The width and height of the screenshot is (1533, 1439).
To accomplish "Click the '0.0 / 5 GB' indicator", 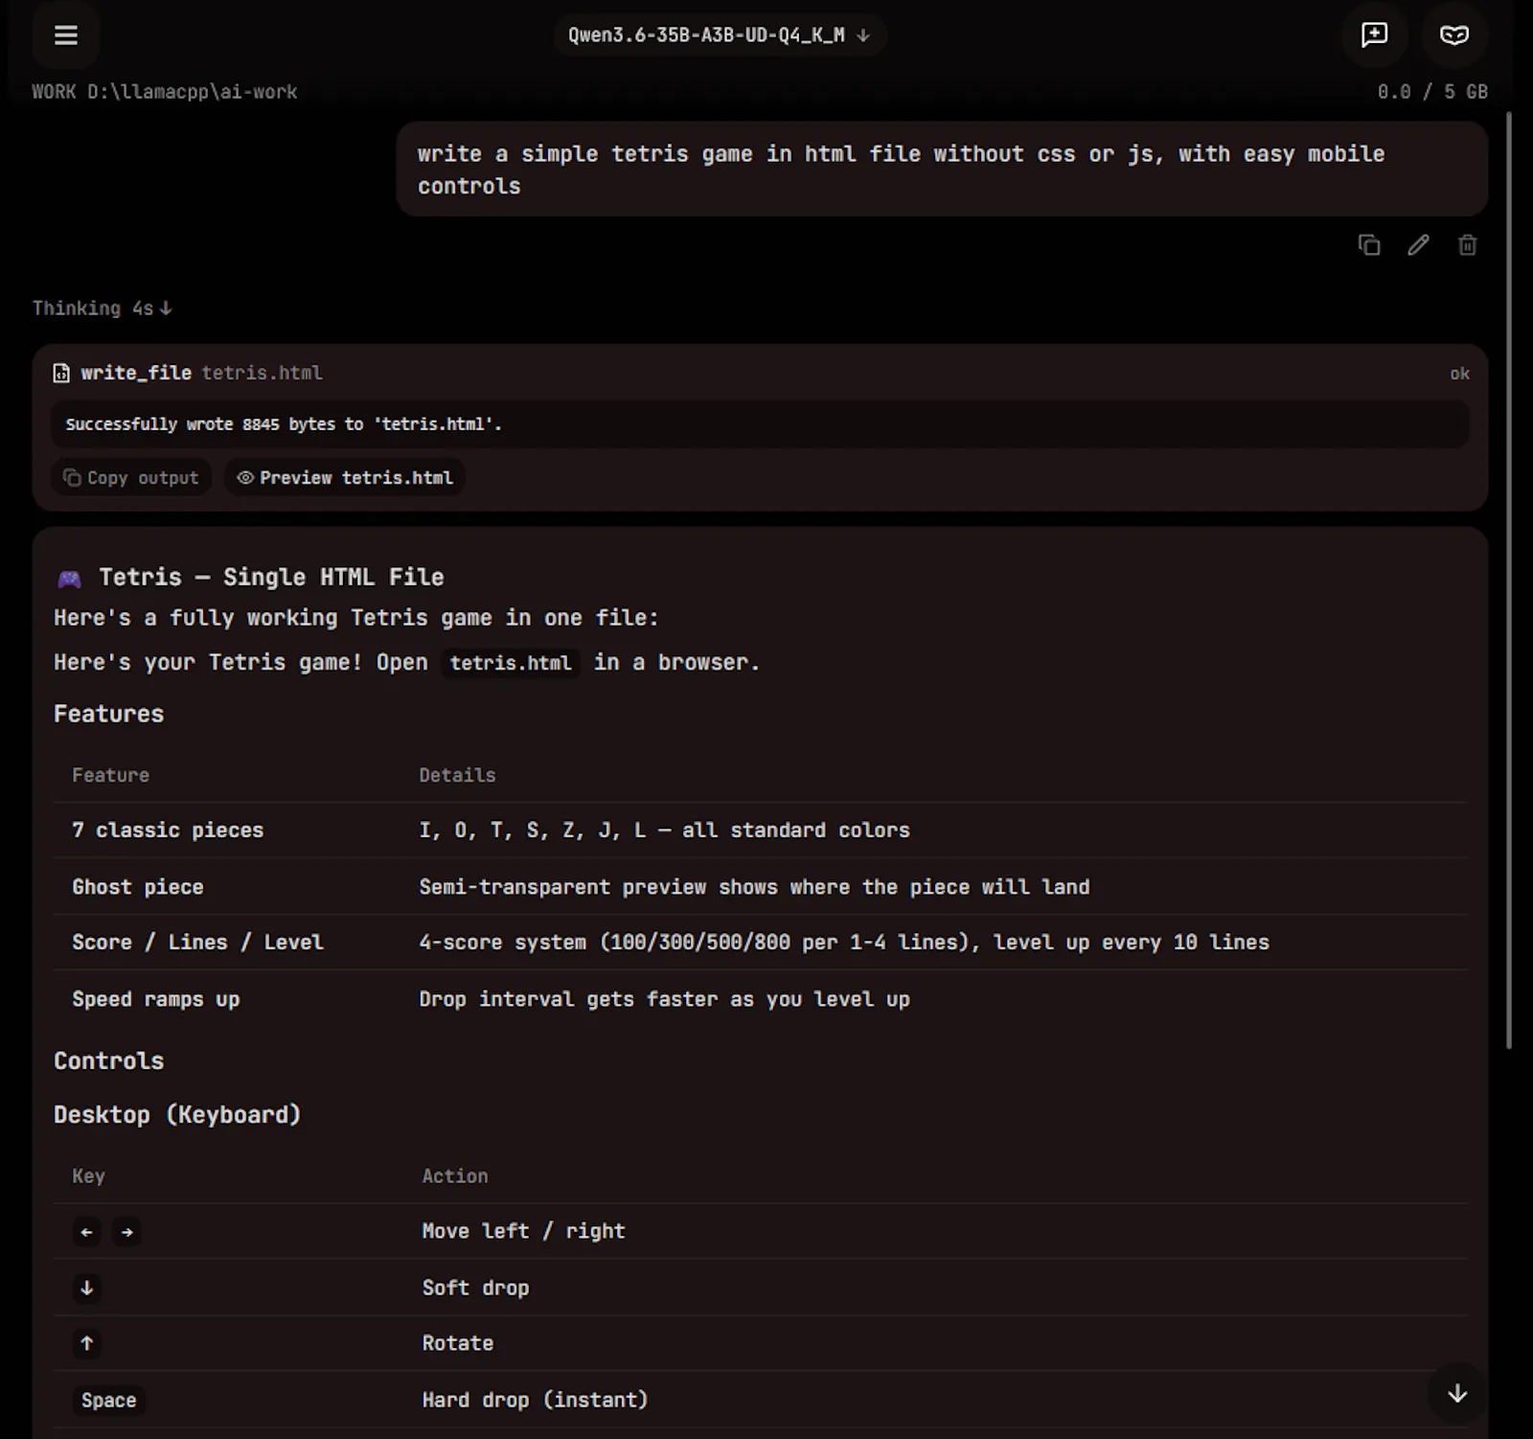I will click(x=1432, y=92).
